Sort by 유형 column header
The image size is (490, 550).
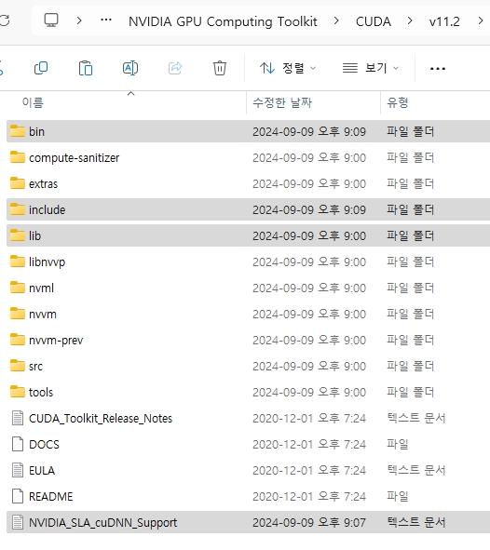click(398, 102)
